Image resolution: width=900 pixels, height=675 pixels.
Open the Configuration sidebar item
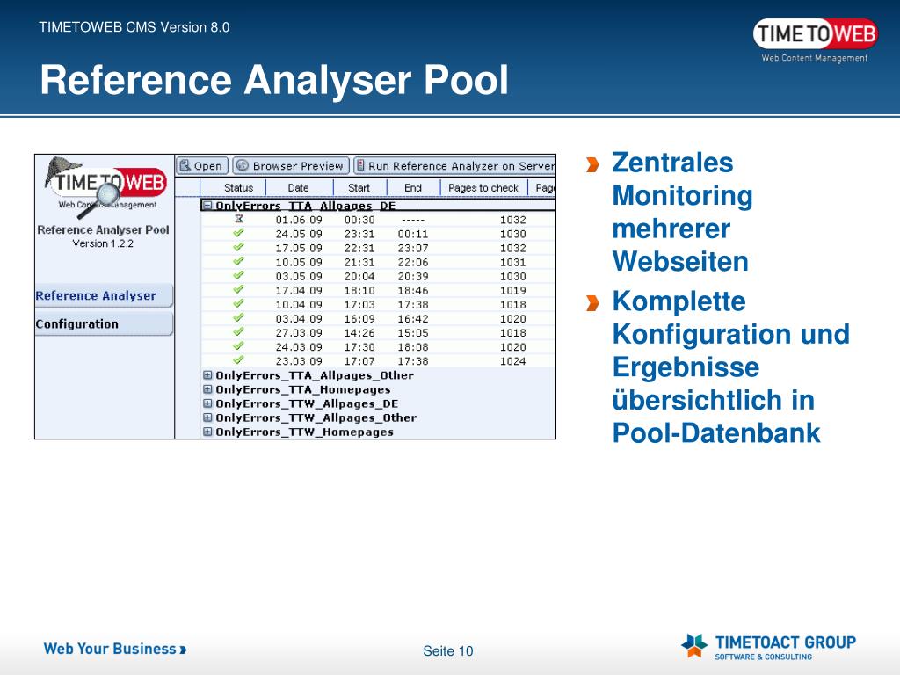coord(104,323)
